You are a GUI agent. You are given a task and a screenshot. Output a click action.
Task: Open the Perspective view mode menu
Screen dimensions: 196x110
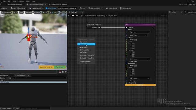[6, 13]
